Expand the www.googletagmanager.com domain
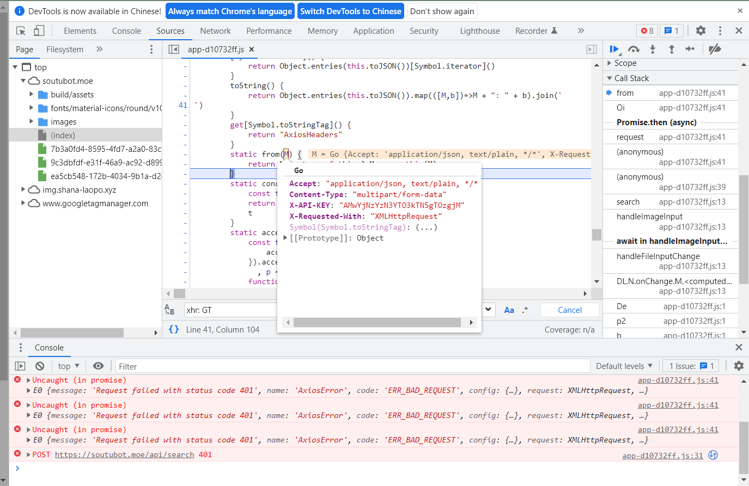The width and height of the screenshot is (749, 486). click(23, 203)
